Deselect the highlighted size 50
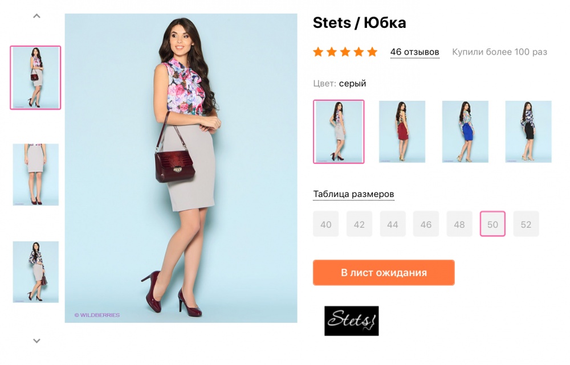Image resolution: width=570 pixels, height=365 pixels. pyautogui.click(x=492, y=224)
